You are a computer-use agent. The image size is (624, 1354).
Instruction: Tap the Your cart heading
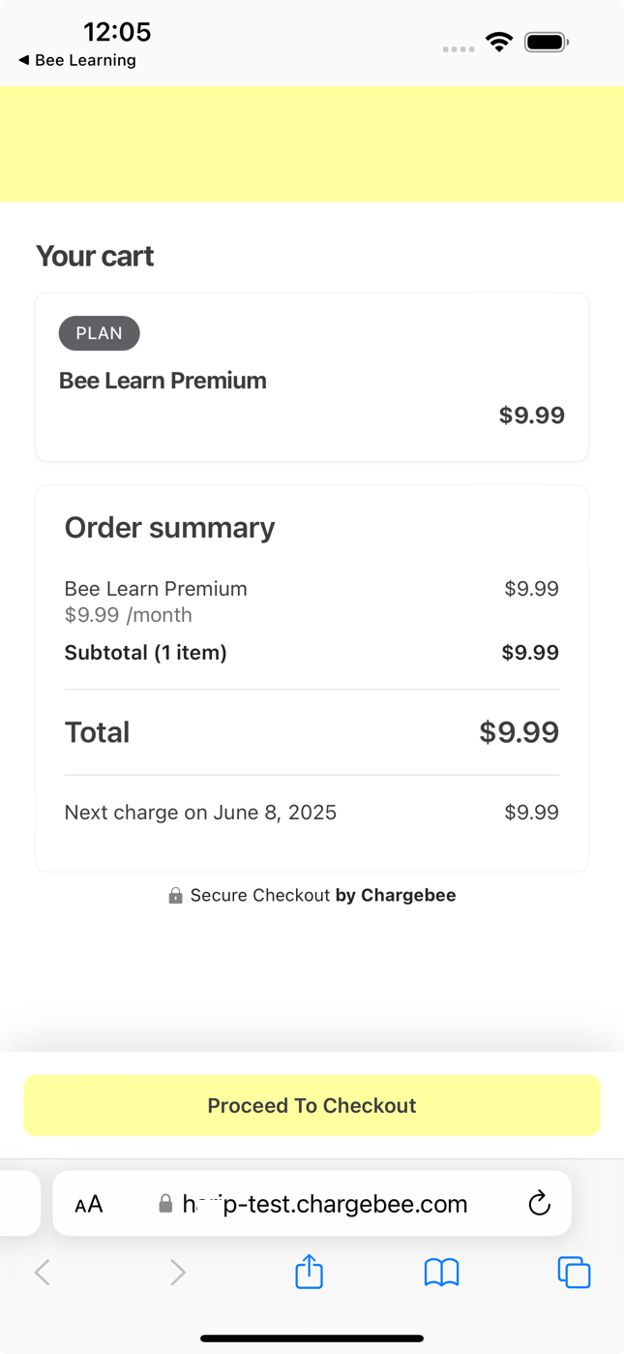click(94, 256)
